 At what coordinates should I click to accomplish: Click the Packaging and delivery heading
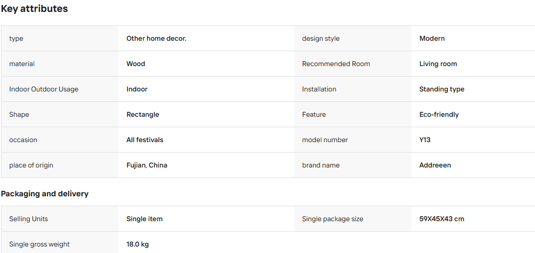(x=45, y=194)
